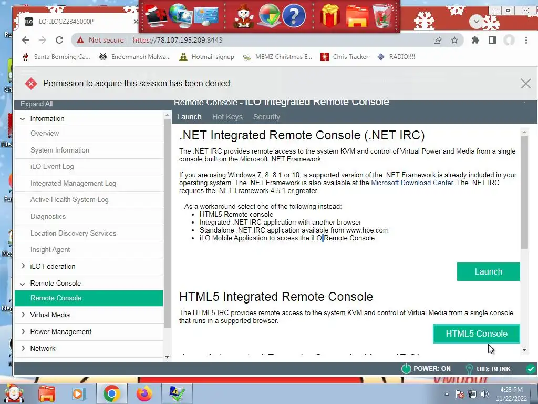Open the Diagnostics page

click(89, 216)
